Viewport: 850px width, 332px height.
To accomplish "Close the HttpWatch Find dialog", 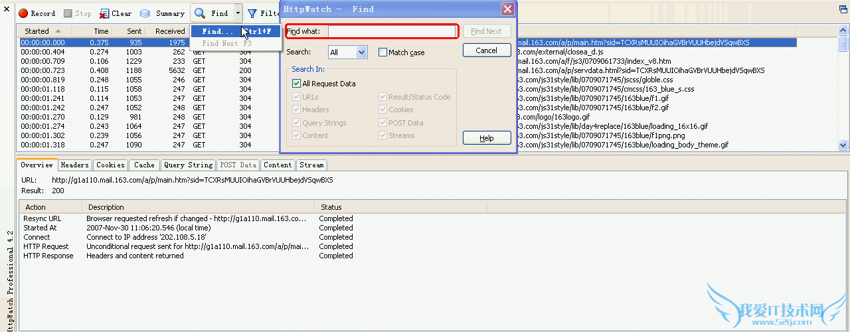I will pos(507,9).
